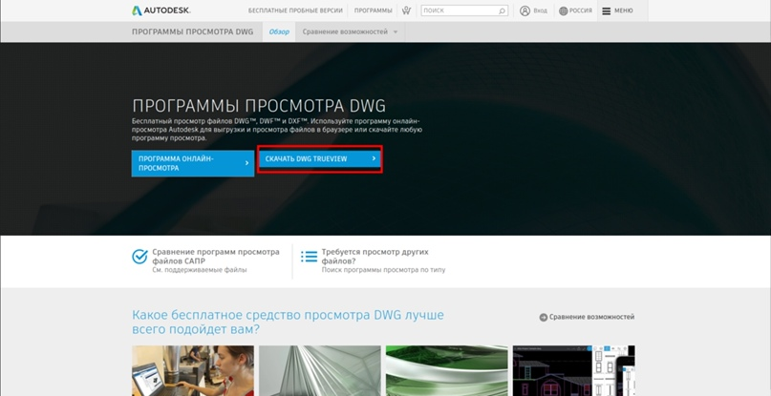This screenshot has width=771, height=396.
Task: Click the search magnifier icon
Action: pos(502,10)
